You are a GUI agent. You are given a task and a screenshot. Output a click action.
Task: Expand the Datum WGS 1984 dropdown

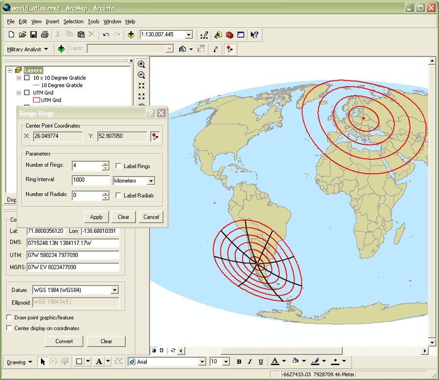click(114, 290)
